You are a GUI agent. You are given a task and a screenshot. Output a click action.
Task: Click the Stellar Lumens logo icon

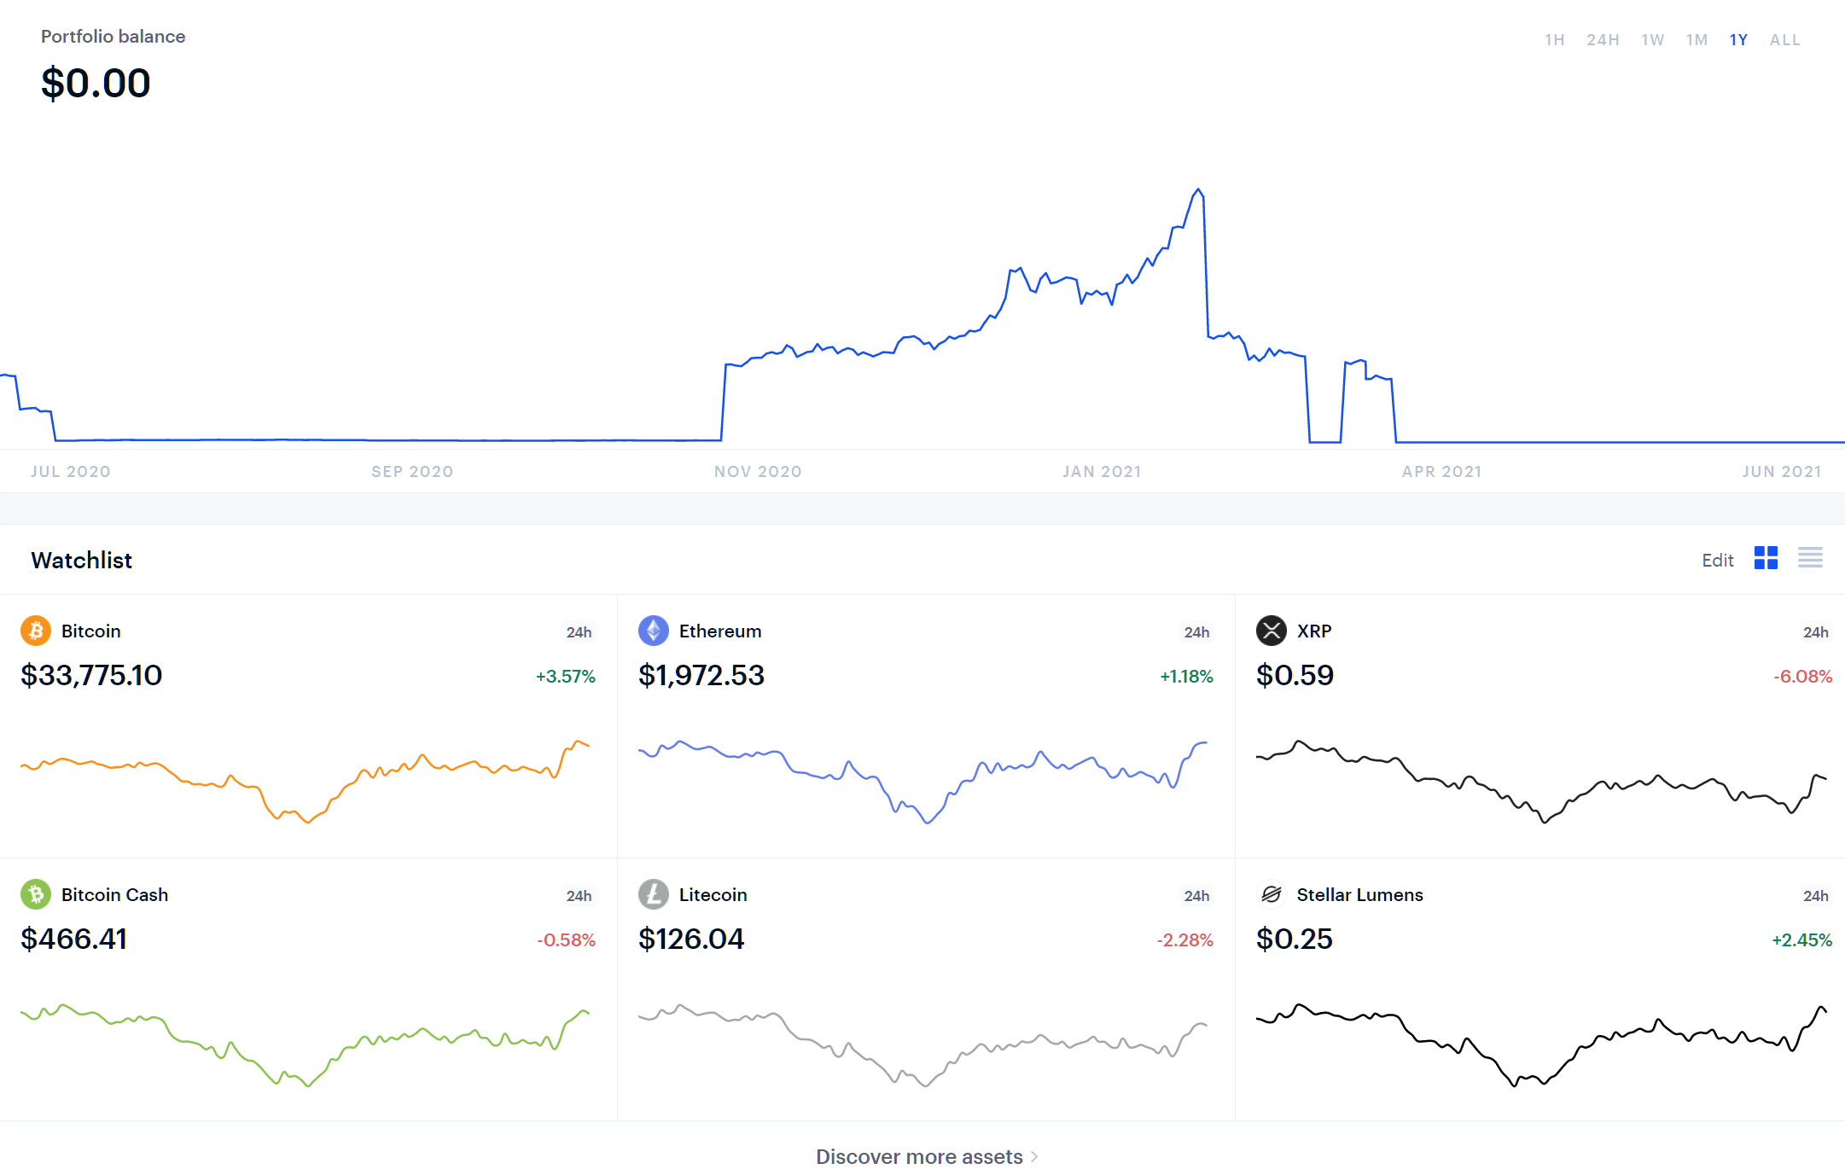(1271, 894)
